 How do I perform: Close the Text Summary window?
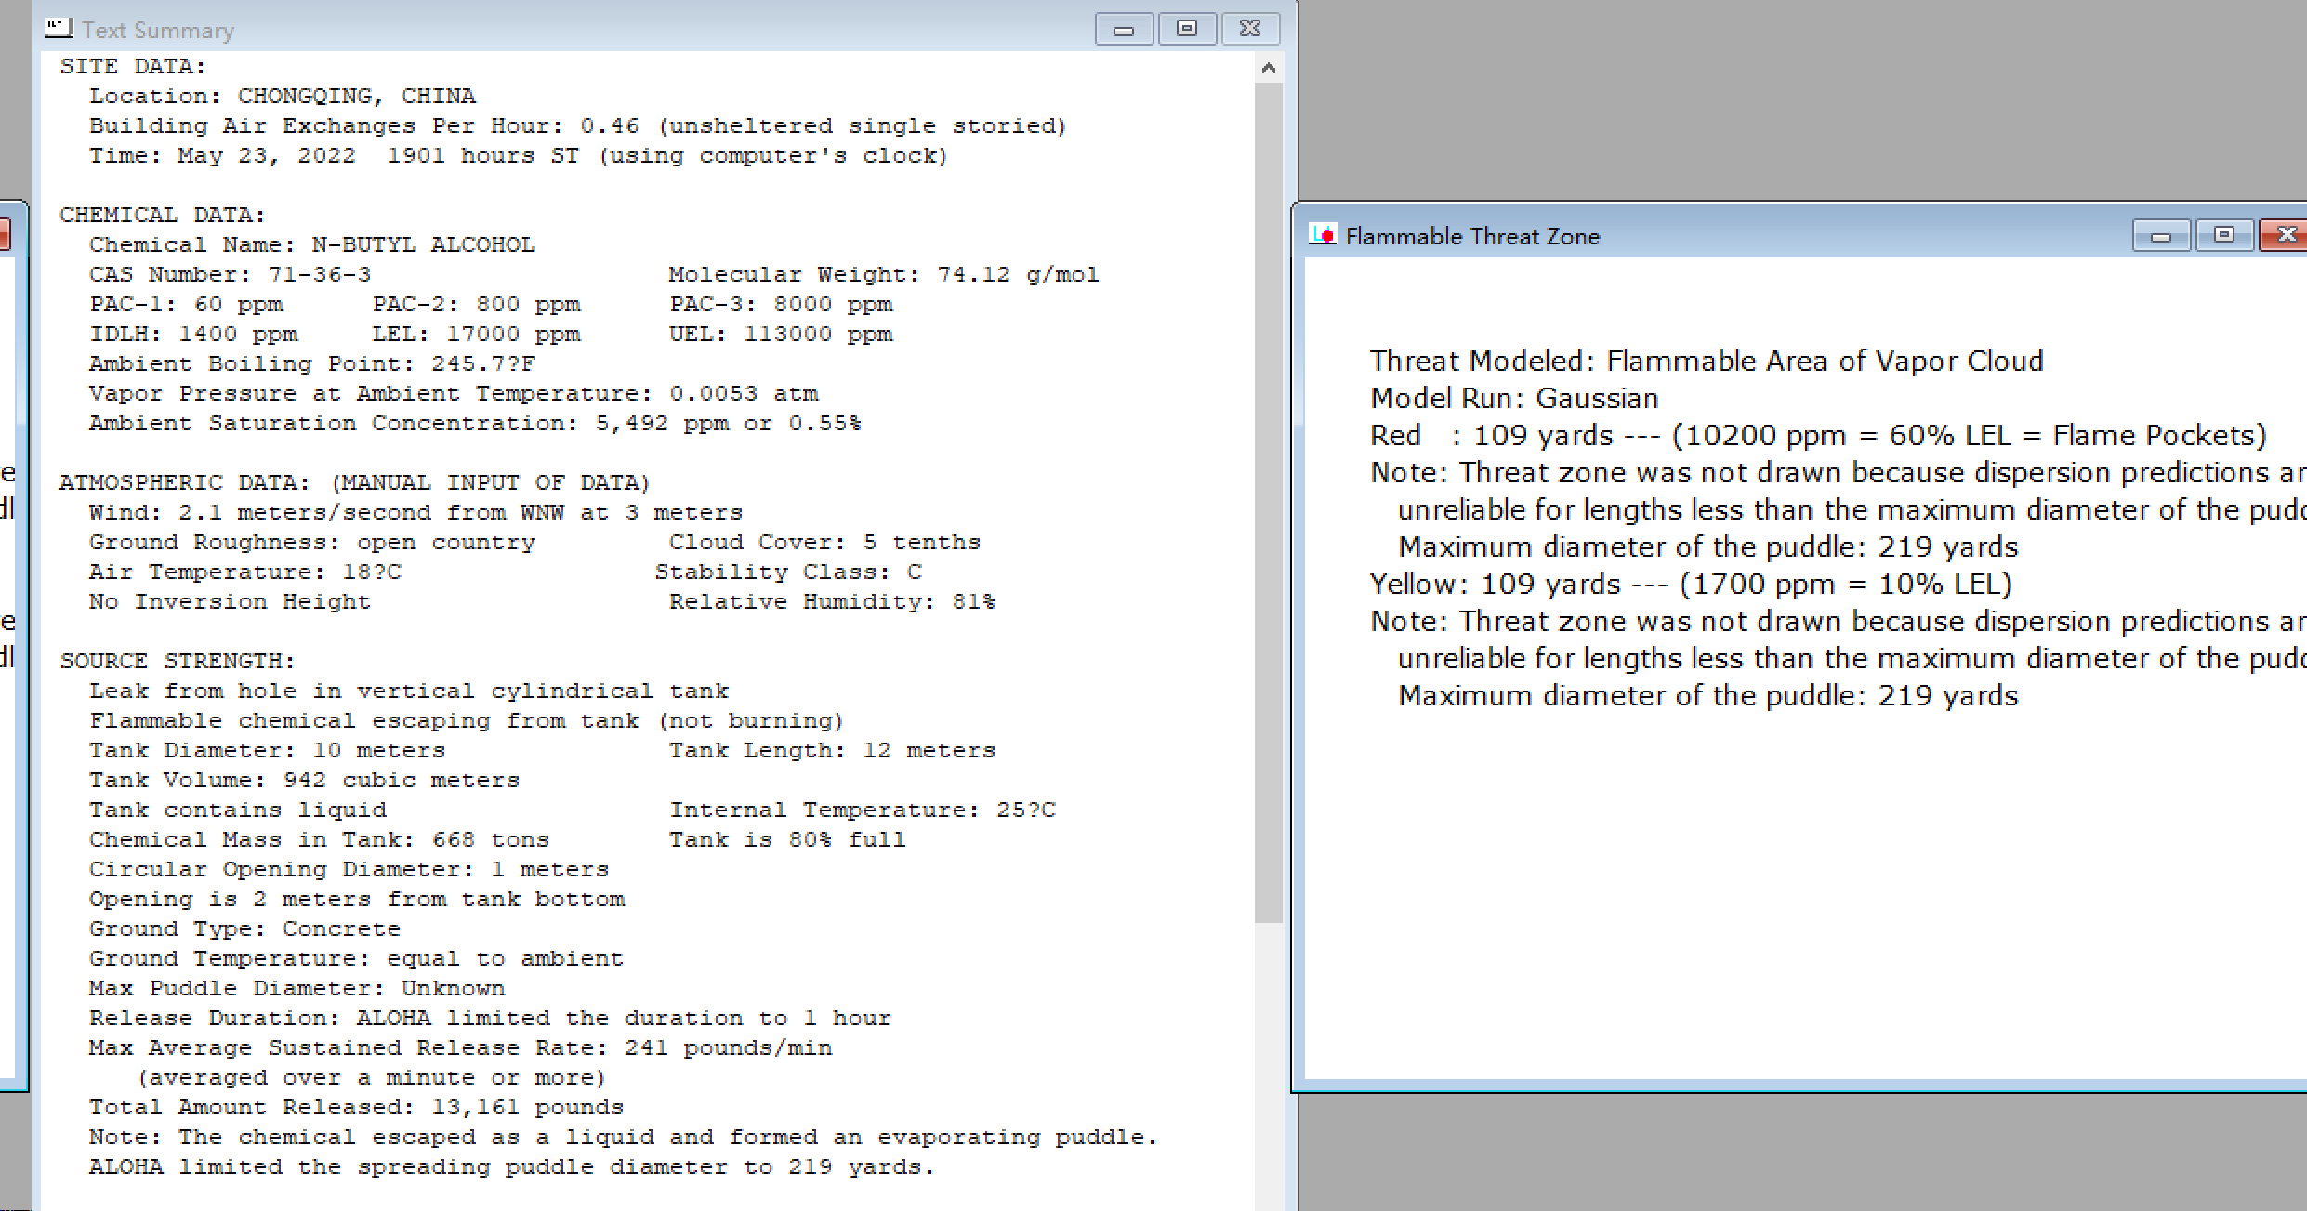click(1250, 30)
